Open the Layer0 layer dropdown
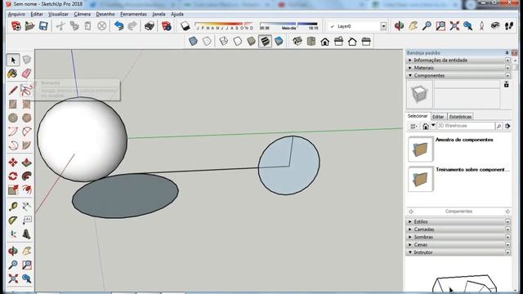This screenshot has width=523, height=294. 383,26
